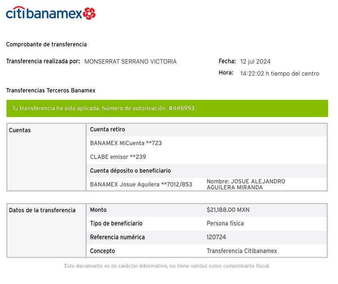Click beneficiary name JOSUE ALEJANDRO AGUILERA MIRANDA

click(x=246, y=185)
